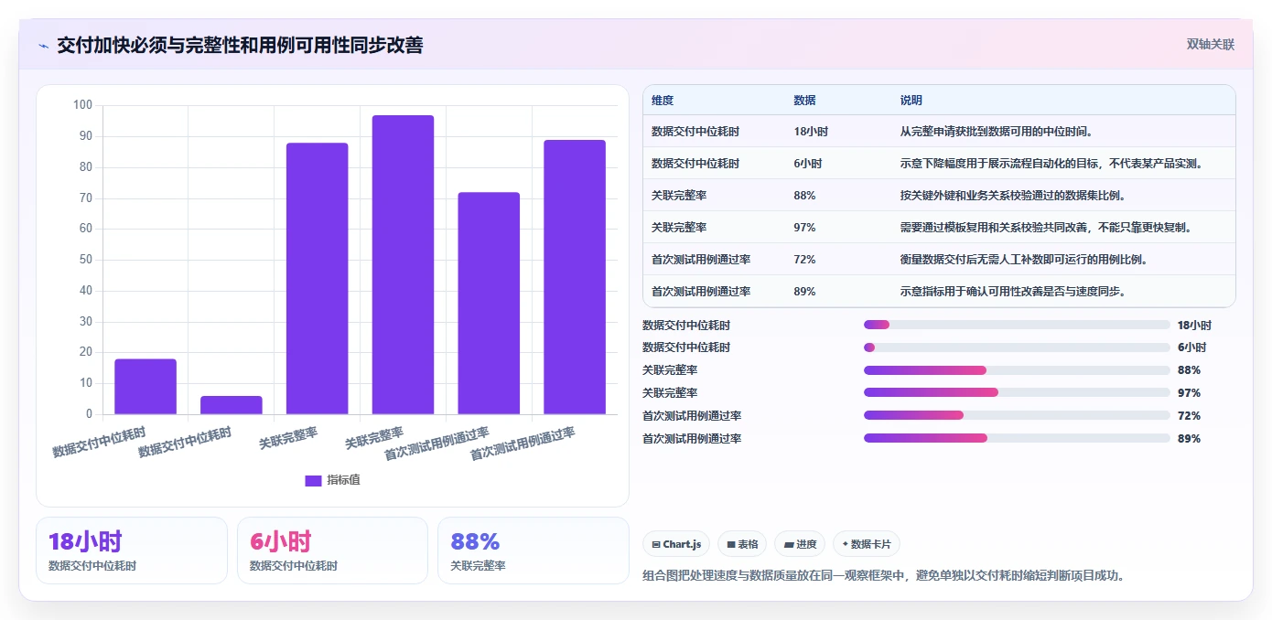Image resolution: width=1272 pixels, height=620 pixels.
Task: Select the 数据卡片 chip
Action: point(867,544)
